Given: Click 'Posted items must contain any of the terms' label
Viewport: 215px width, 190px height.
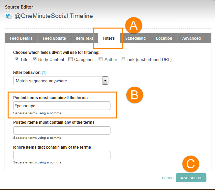Looking at the screenshot, I should point(54,122).
